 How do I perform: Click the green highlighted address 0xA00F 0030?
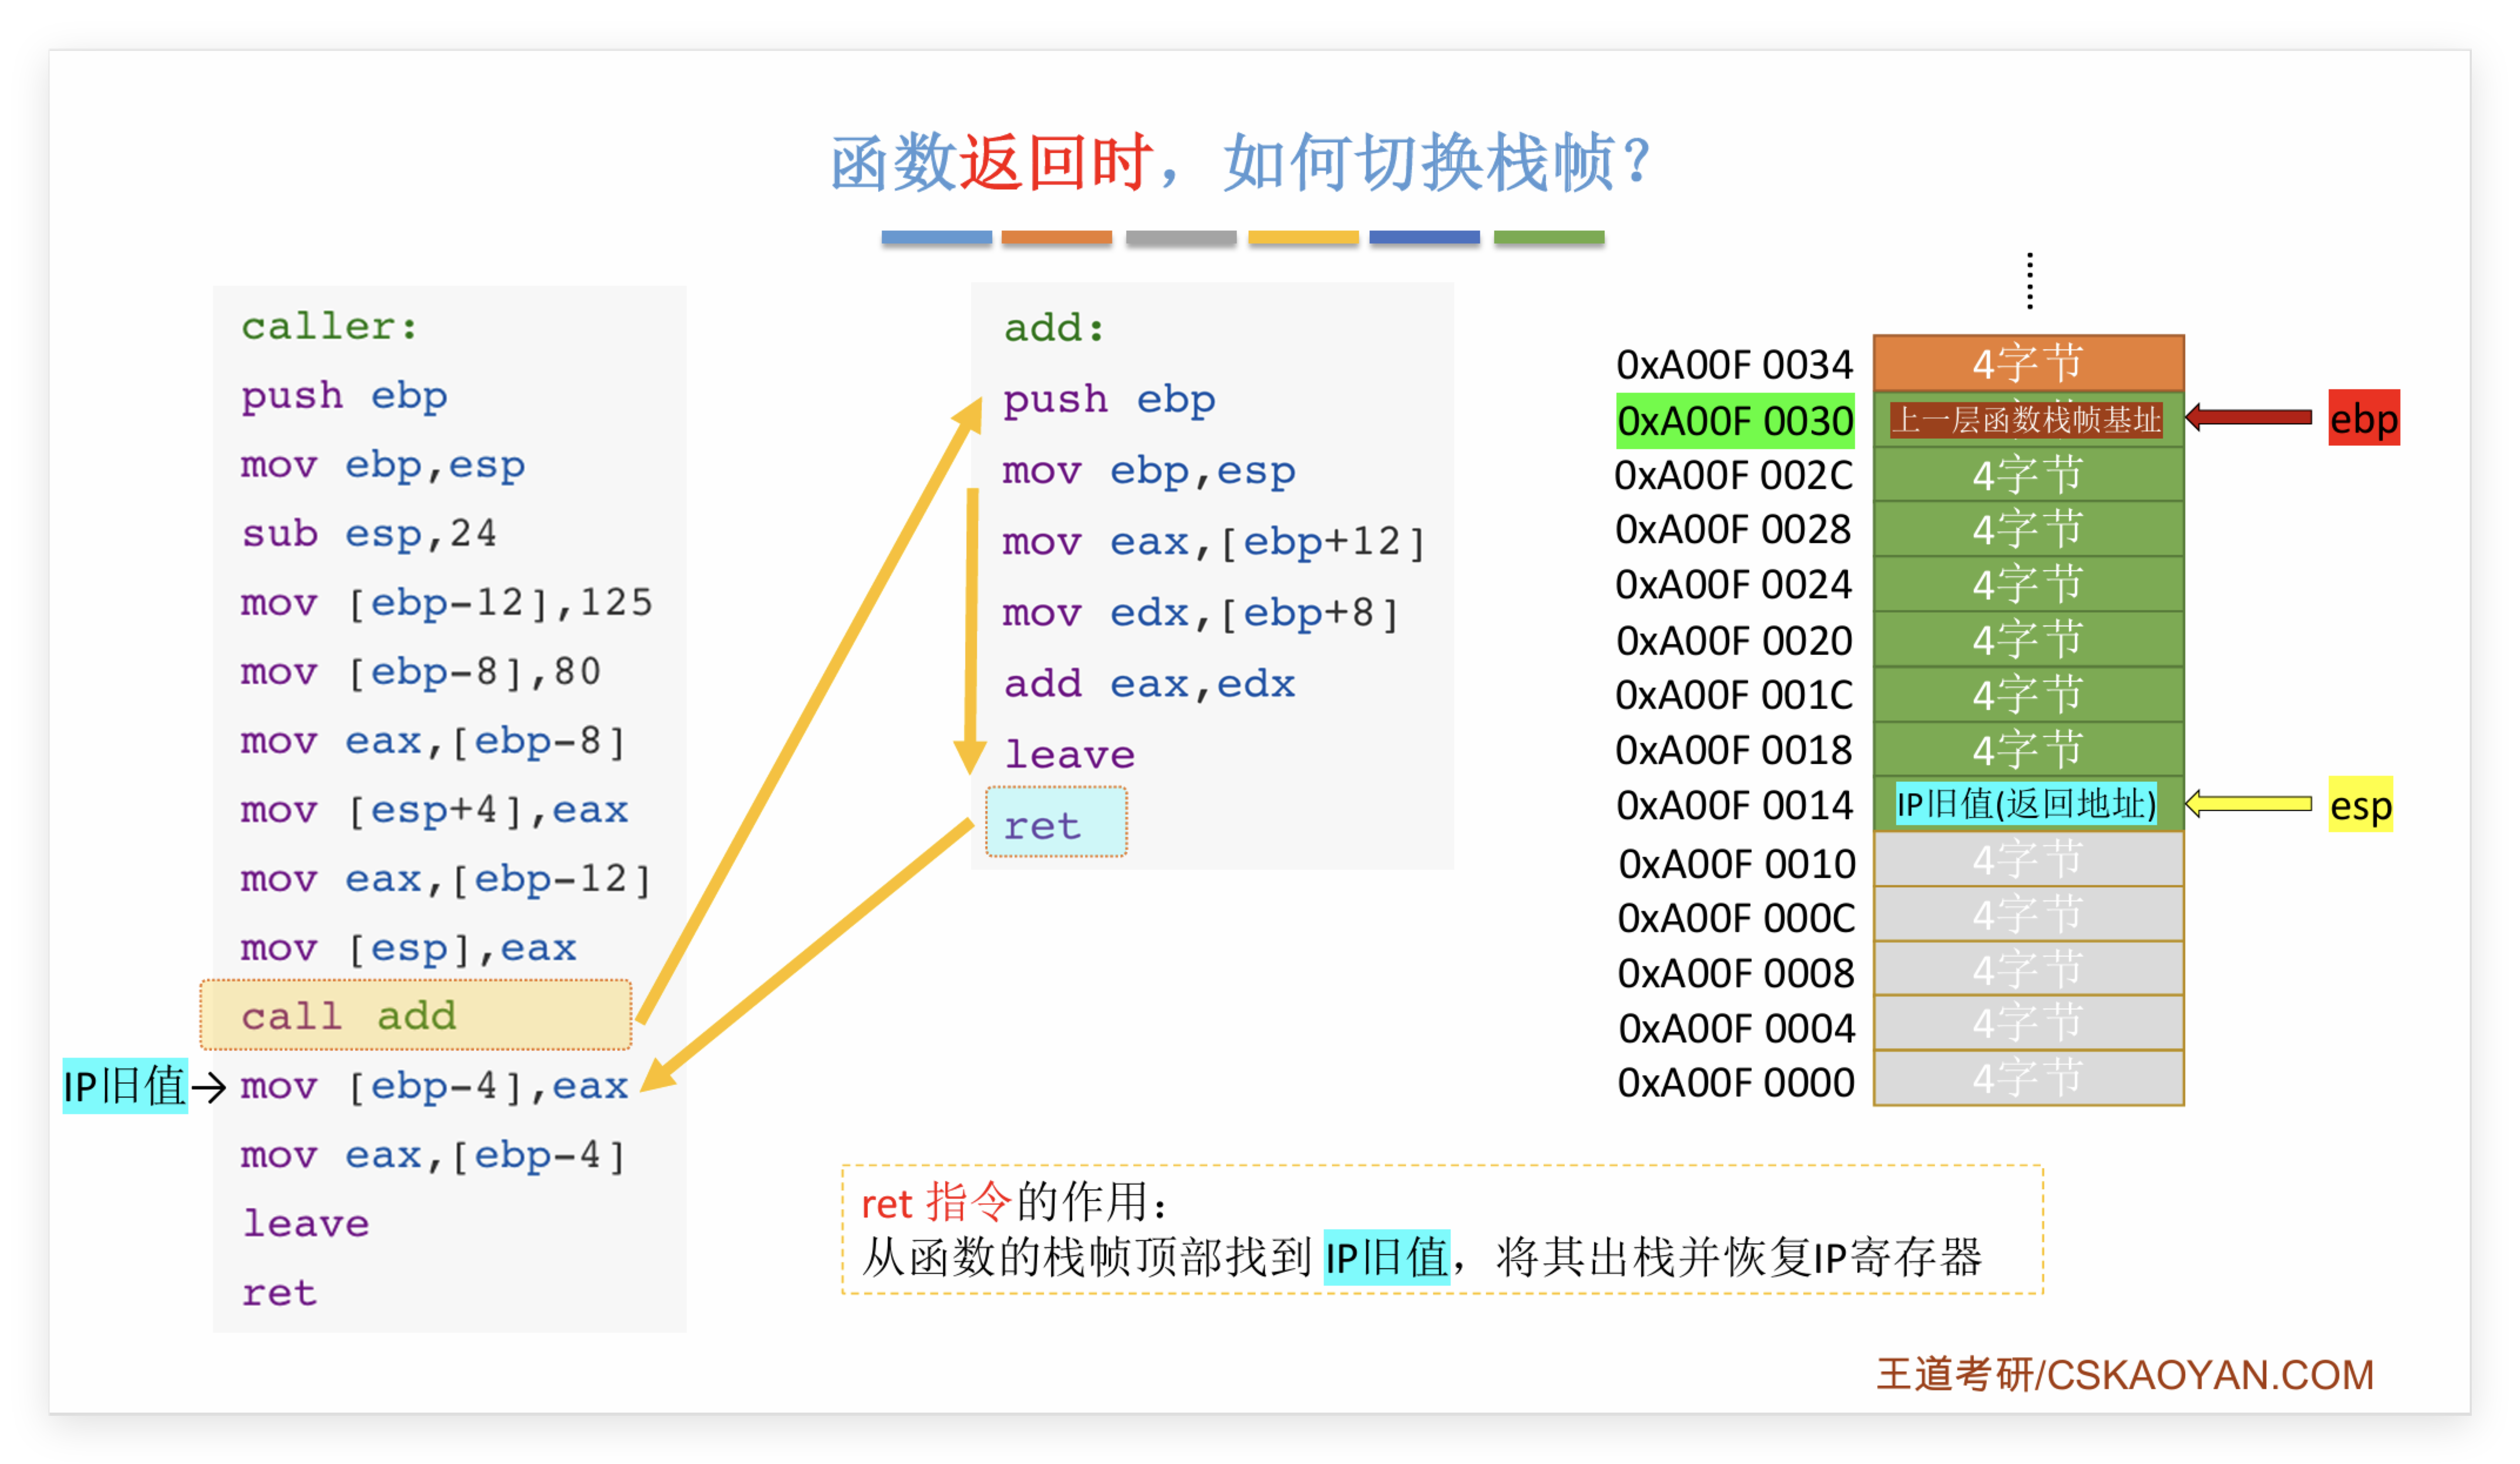[1735, 421]
